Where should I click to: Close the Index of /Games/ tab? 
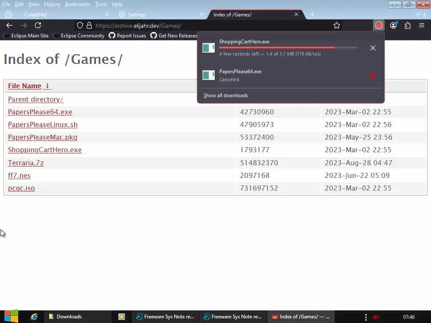tap(296, 15)
